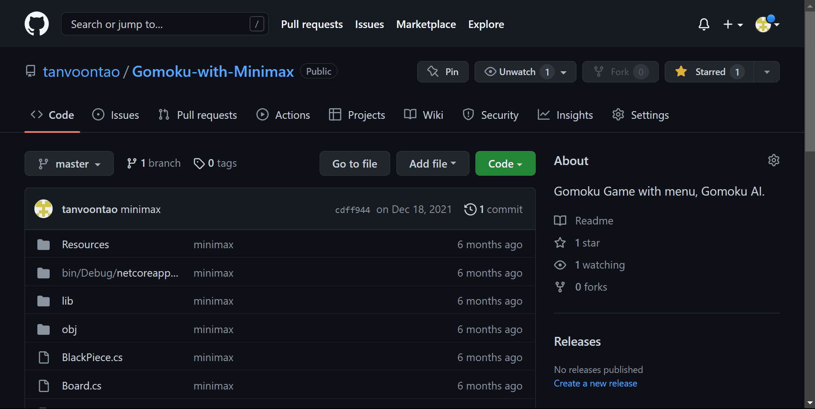Viewport: 815px width, 409px height.
Task: Open the BlackPiece.cs file
Action: tap(92, 357)
